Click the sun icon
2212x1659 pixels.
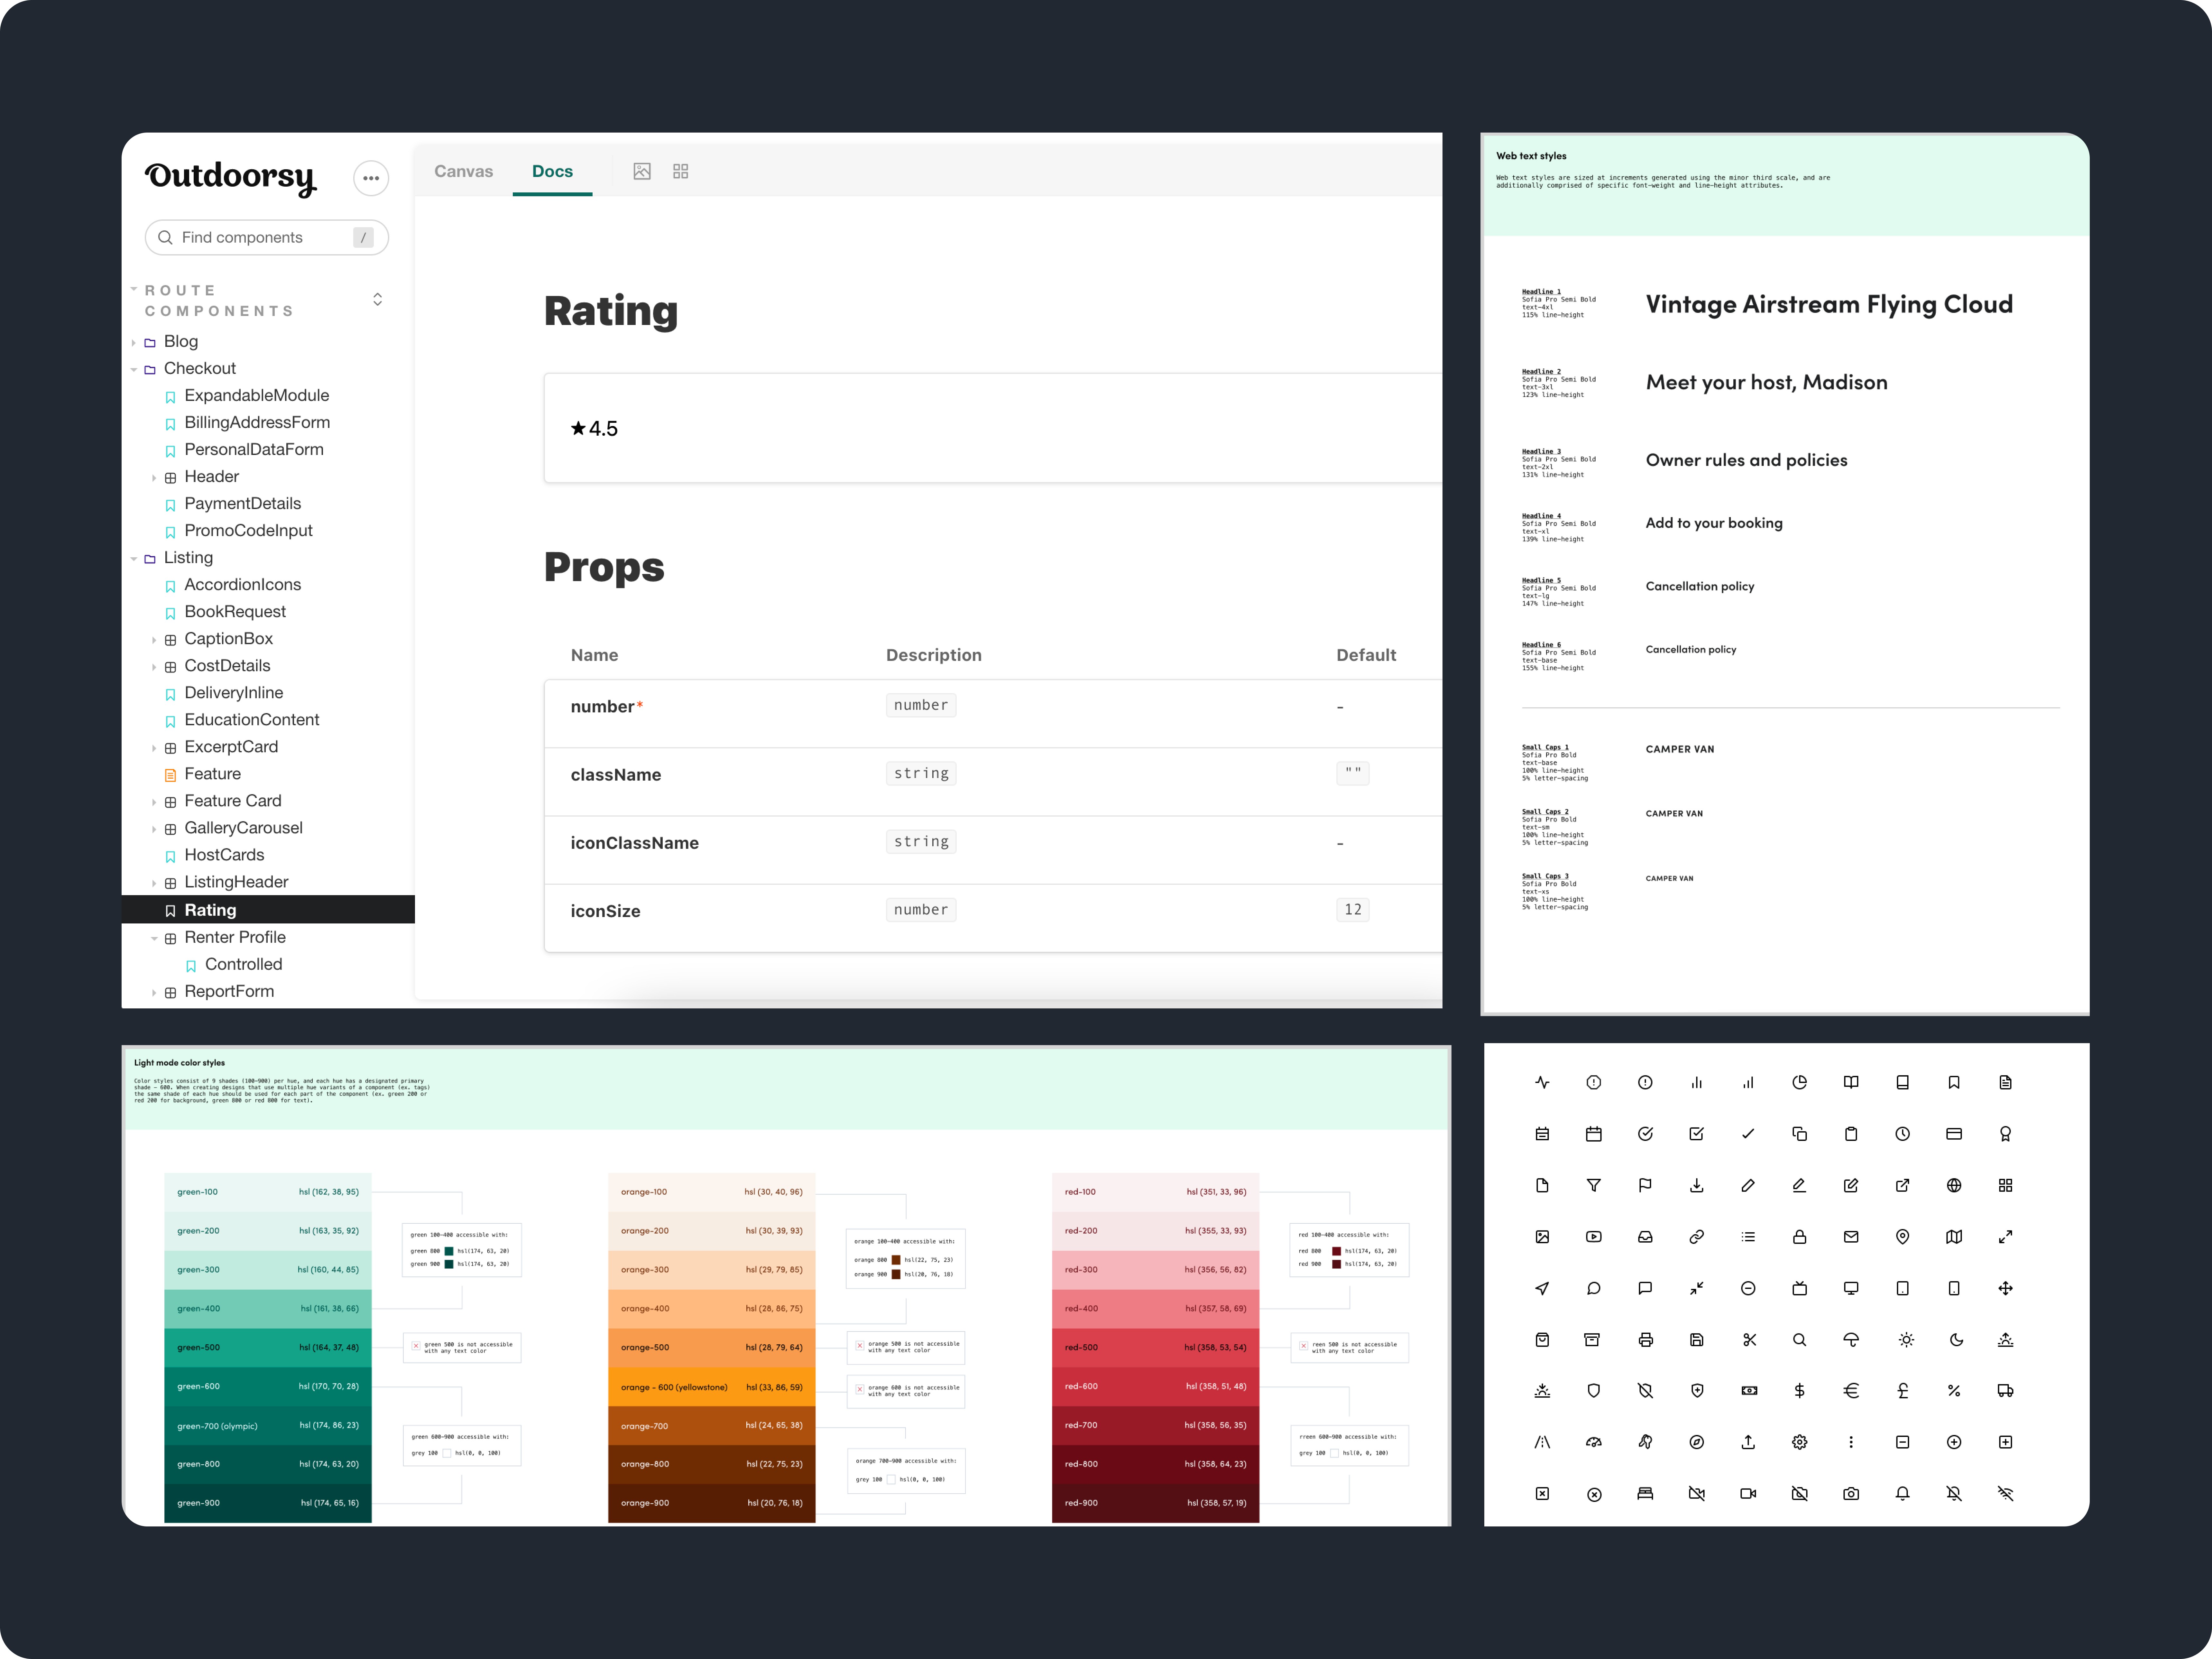pos(1906,1340)
